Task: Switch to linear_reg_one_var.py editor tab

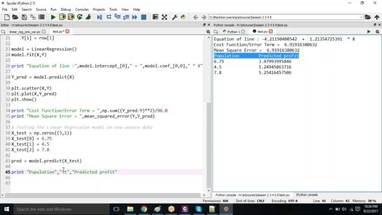Action: click(25, 32)
